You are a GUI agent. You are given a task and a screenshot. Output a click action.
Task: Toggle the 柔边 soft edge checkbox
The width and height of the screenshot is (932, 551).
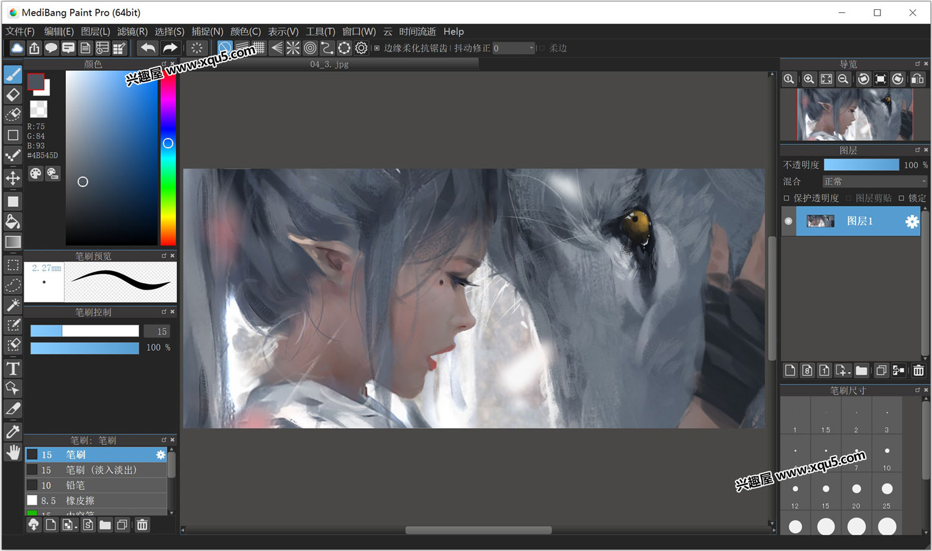(542, 48)
